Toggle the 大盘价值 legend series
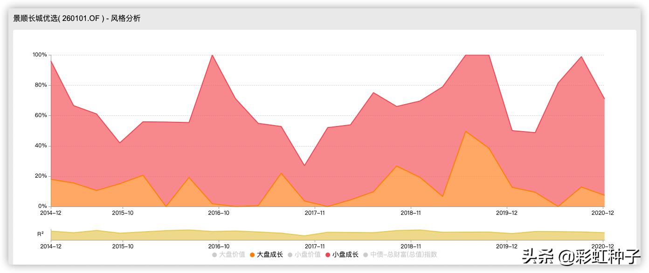This screenshot has height=273, width=649. coord(228,254)
